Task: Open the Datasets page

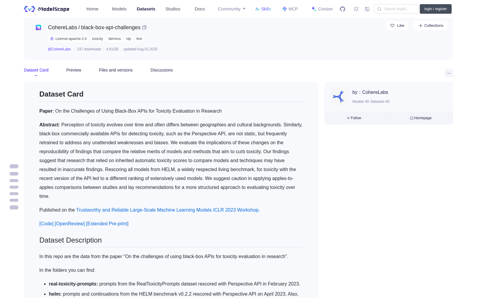Action: click(146, 9)
